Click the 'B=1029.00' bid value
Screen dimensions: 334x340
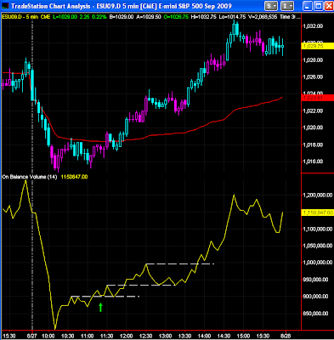[x=122, y=17]
